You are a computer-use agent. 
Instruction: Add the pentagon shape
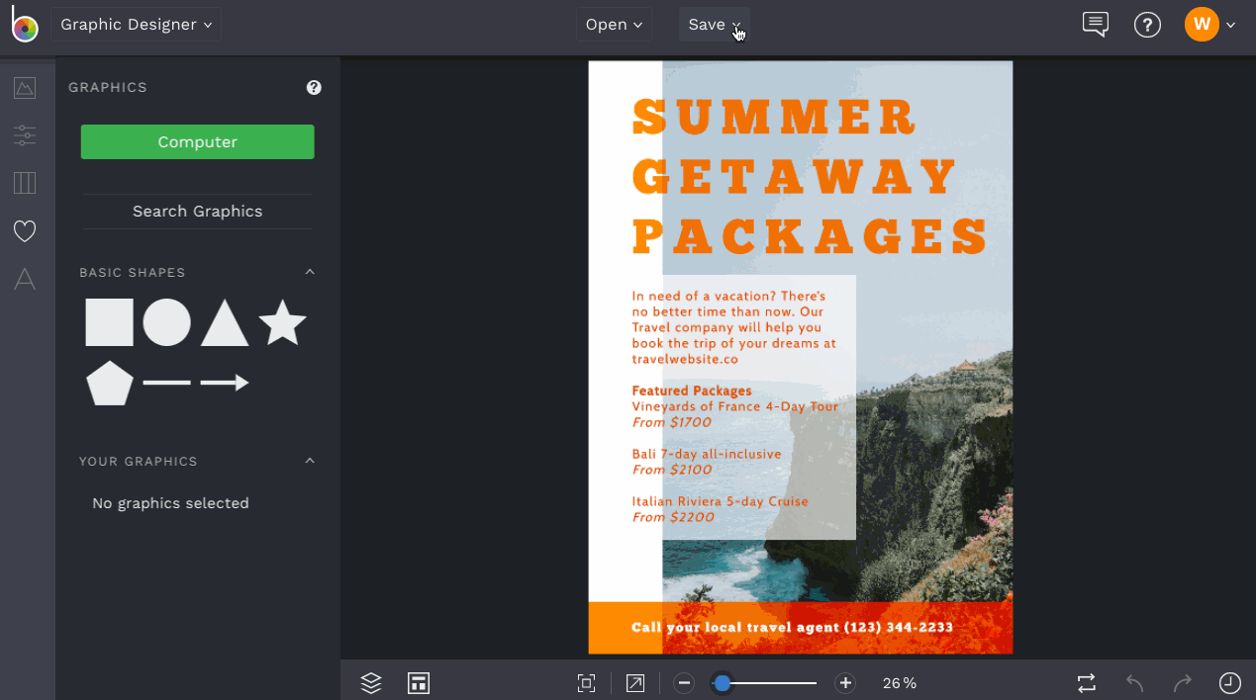click(x=109, y=383)
